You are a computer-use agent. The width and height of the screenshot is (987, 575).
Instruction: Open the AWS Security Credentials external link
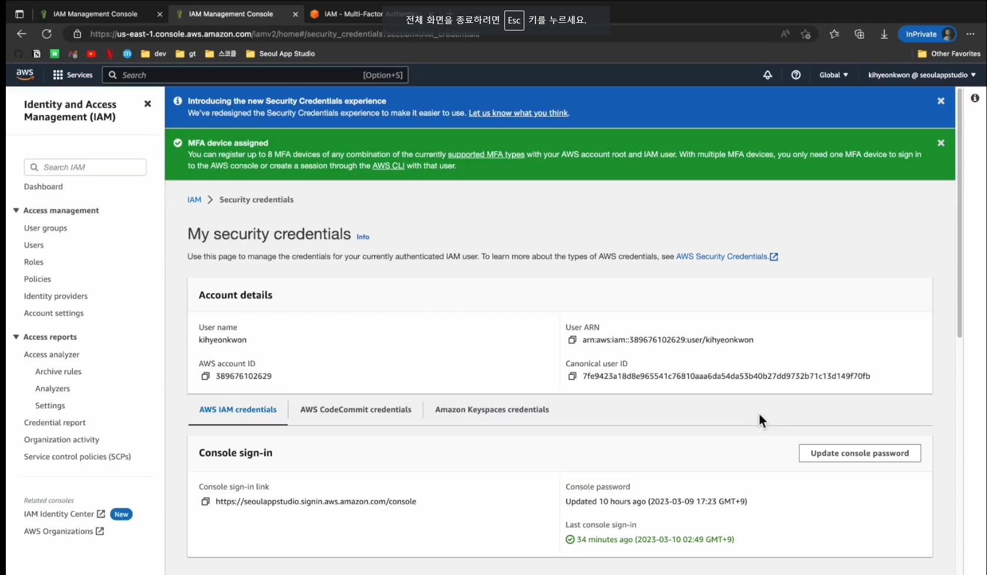coord(727,256)
